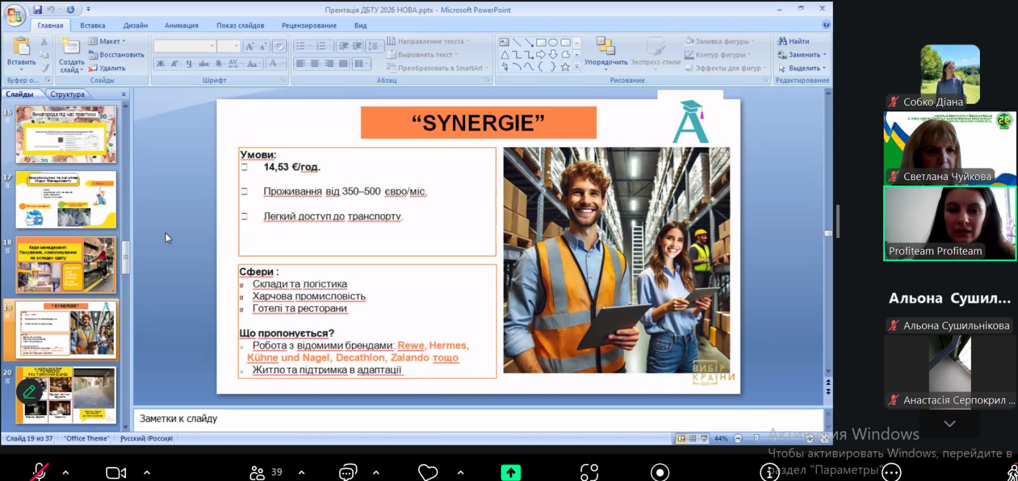This screenshot has width=1018, height=481.
Task: Open the chat icon in meeting toolbar
Action: click(x=347, y=472)
